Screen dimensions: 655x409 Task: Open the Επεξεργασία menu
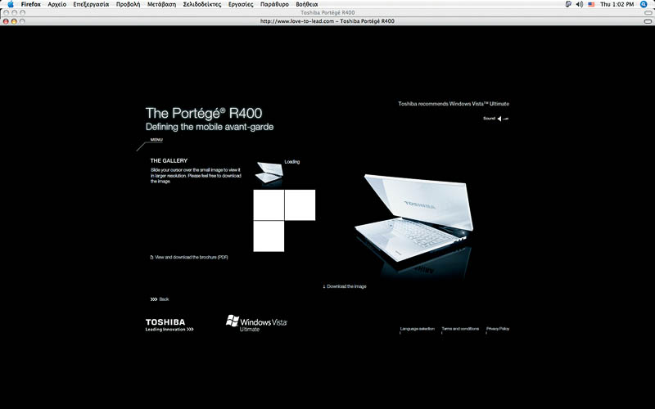pyautogui.click(x=91, y=4)
